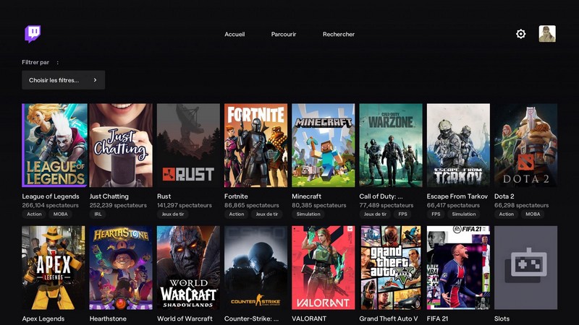Click Simulation tag under Escape From Tarkov
This screenshot has width=579, height=325.
tap(464, 214)
